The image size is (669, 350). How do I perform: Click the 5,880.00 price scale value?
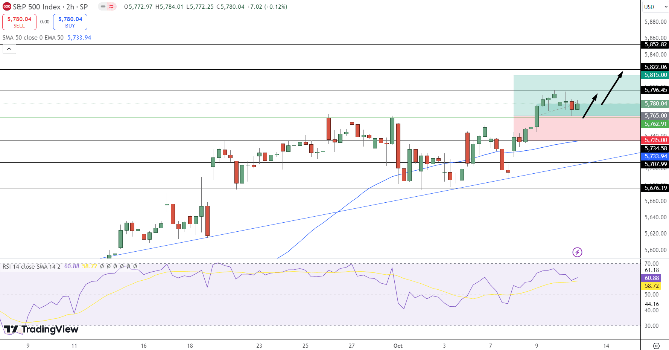[655, 22]
